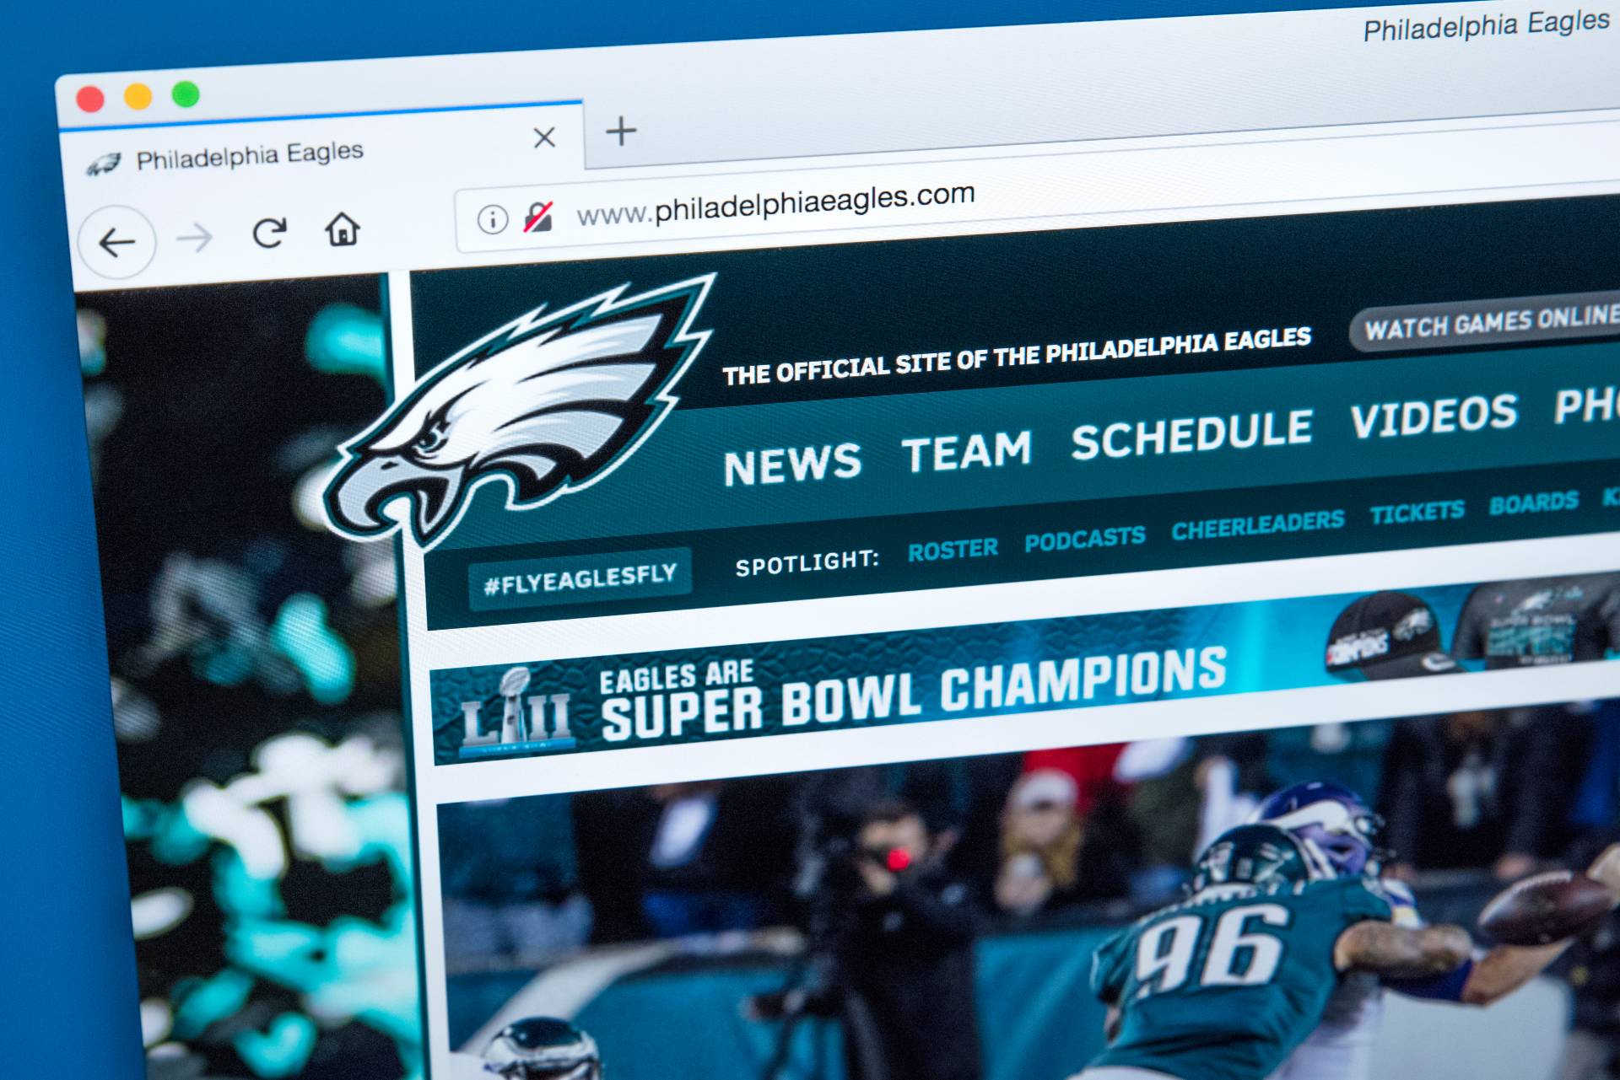Click the browser forward arrow button
Screen dimensions: 1620x1080
coord(194,239)
